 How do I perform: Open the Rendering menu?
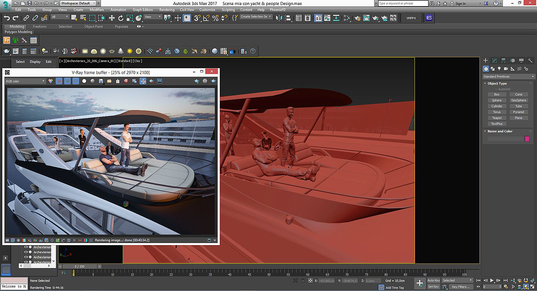point(167,10)
